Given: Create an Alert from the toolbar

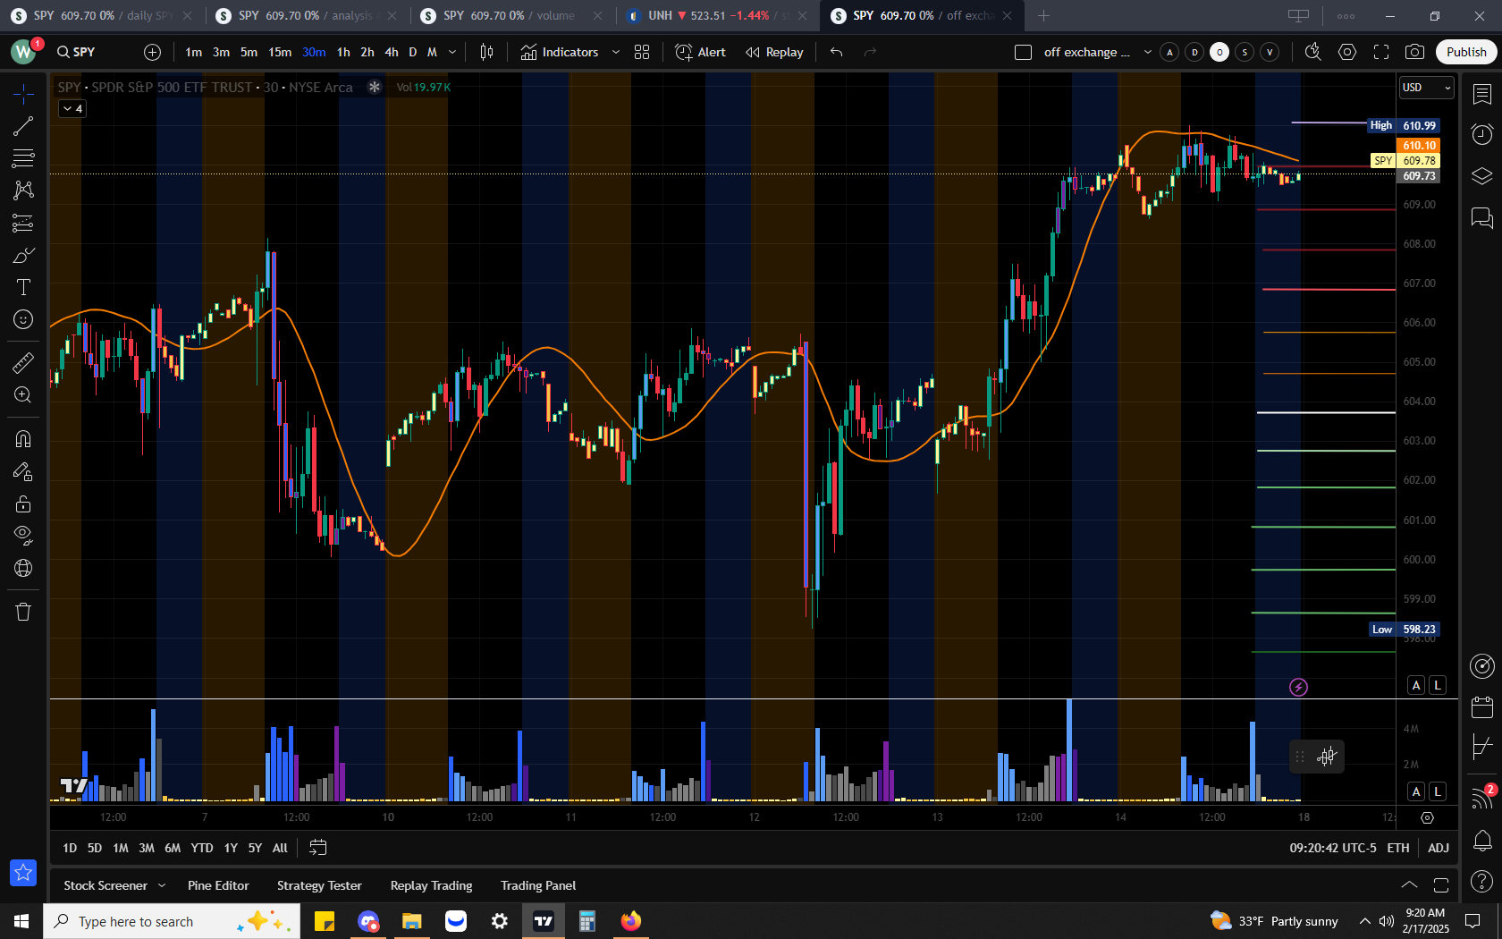Looking at the screenshot, I should (x=701, y=52).
